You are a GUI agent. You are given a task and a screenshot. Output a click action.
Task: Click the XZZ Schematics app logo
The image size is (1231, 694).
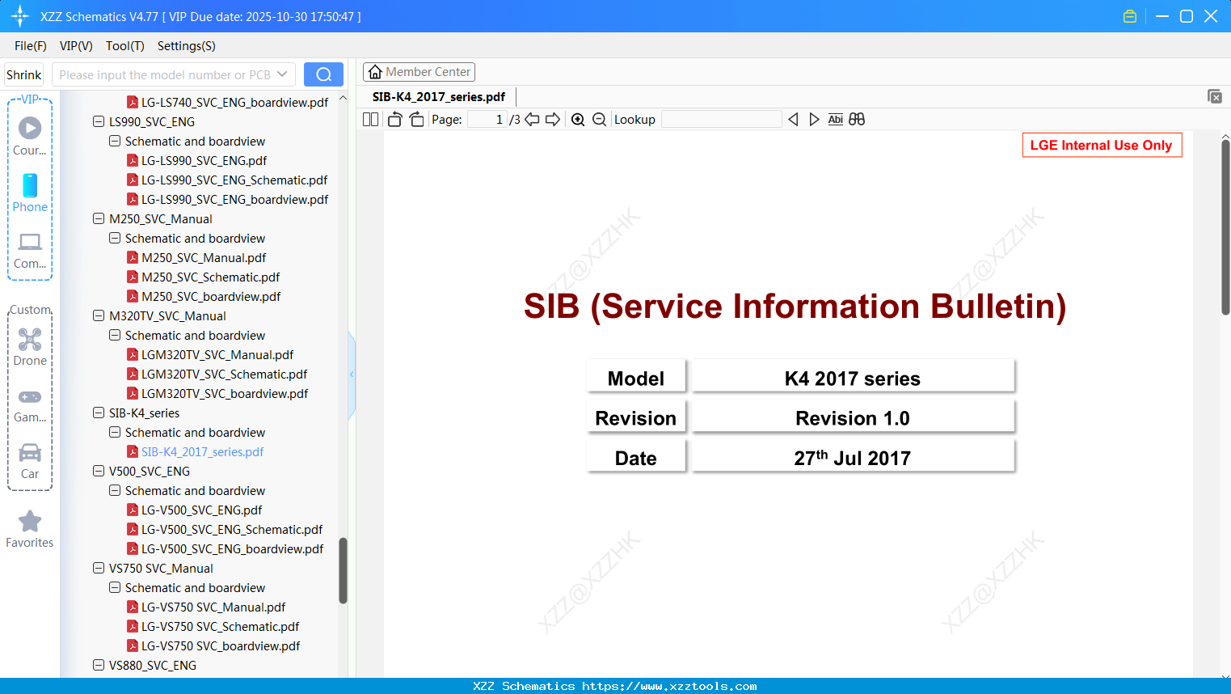click(x=20, y=16)
